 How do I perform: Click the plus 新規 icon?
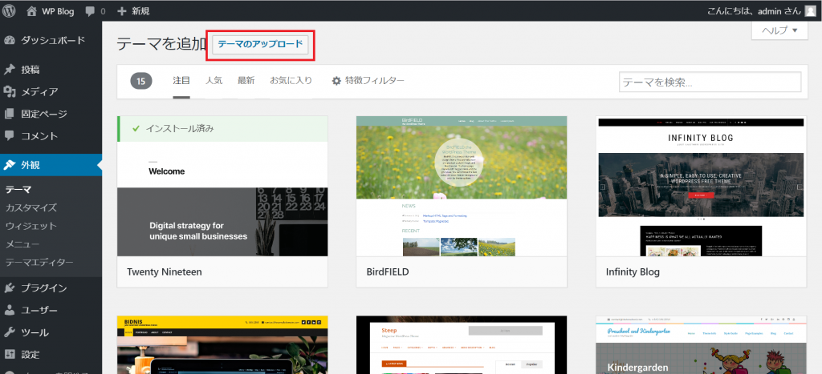click(122, 11)
